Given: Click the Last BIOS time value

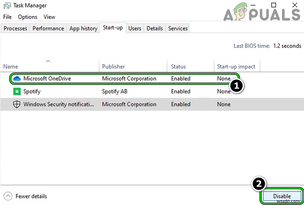Looking at the screenshot, I should pyautogui.click(x=287, y=46).
